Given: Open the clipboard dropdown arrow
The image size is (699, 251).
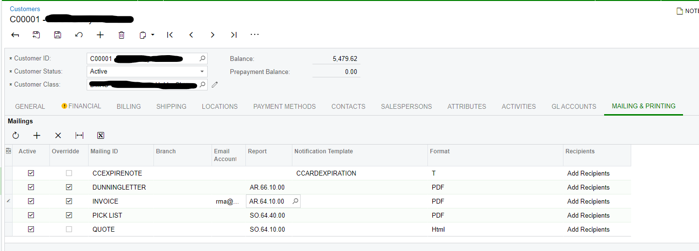Looking at the screenshot, I should (152, 35).
